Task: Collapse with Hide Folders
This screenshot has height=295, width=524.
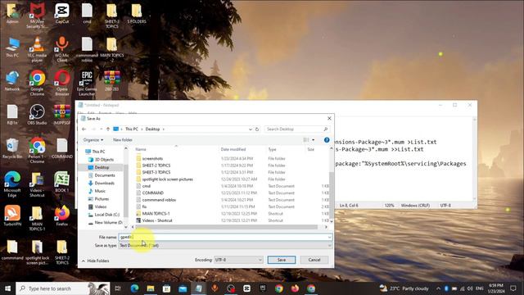Action: pos(95,261)
